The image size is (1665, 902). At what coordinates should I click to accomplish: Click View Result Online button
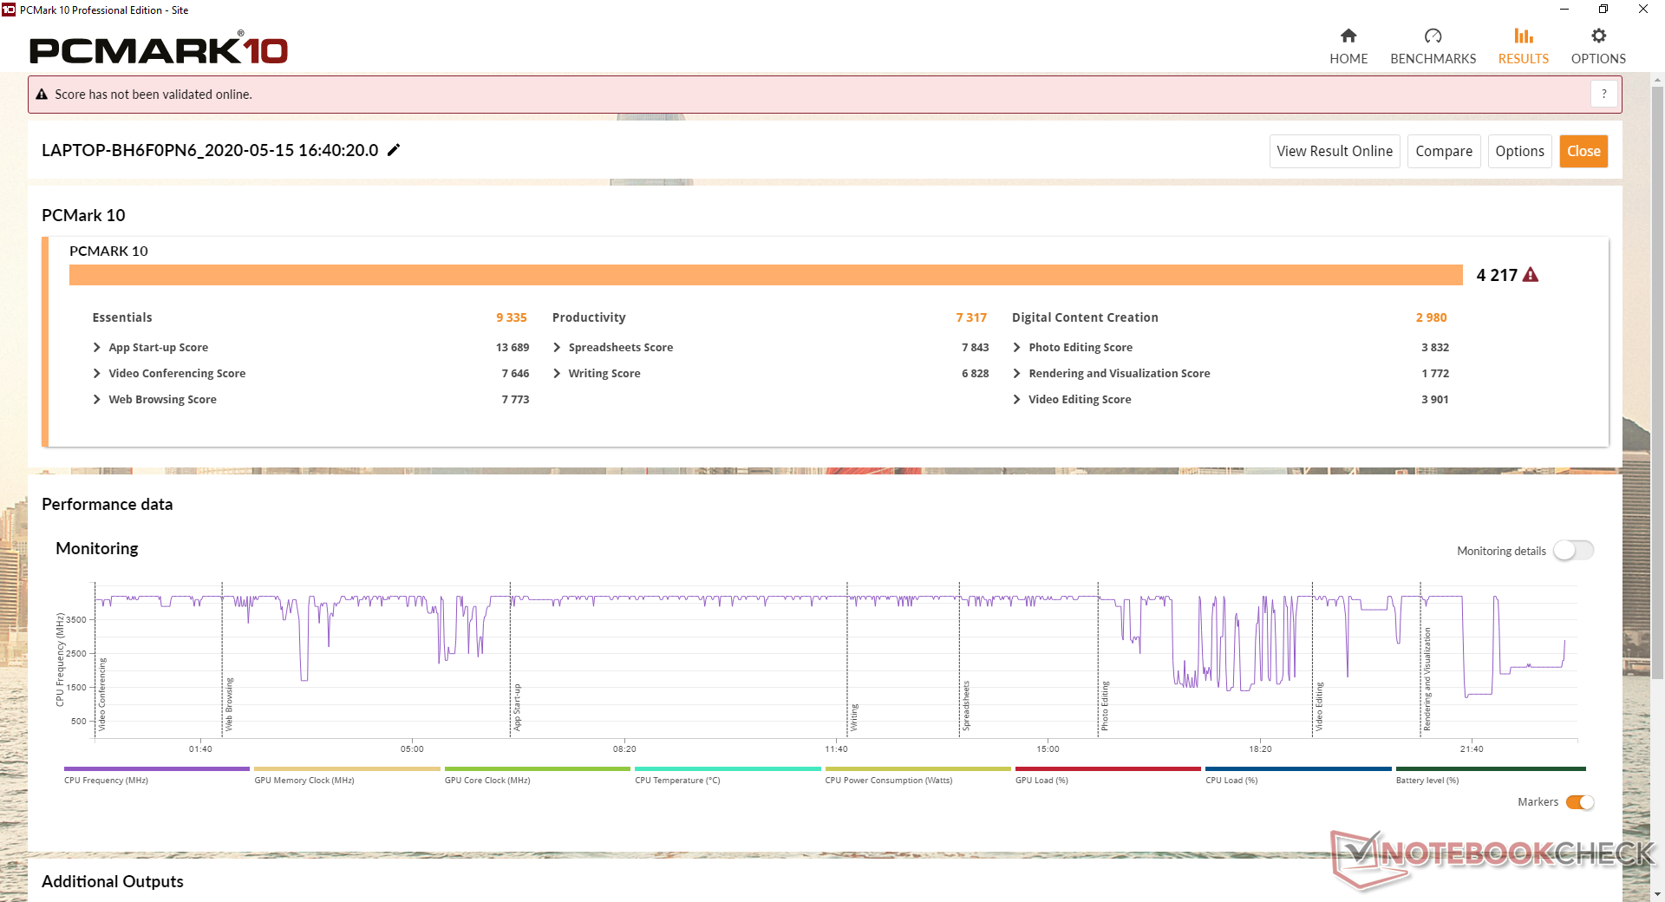(x=1335, y=151)
